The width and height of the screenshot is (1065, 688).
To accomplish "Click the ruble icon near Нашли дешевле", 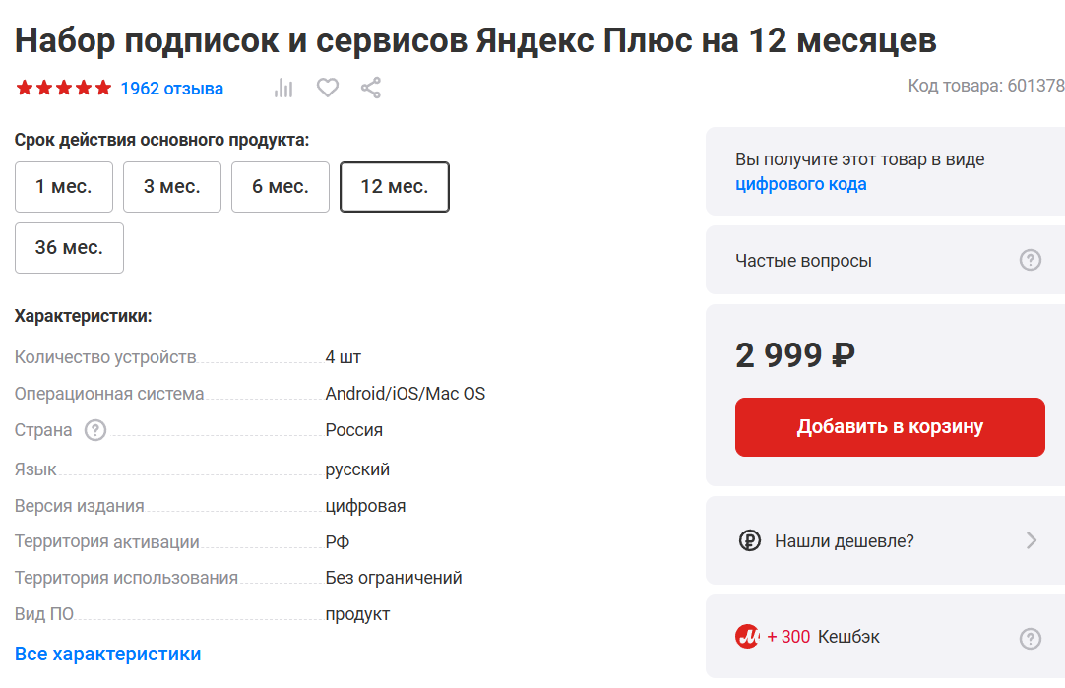I will (x=750, y=540).
